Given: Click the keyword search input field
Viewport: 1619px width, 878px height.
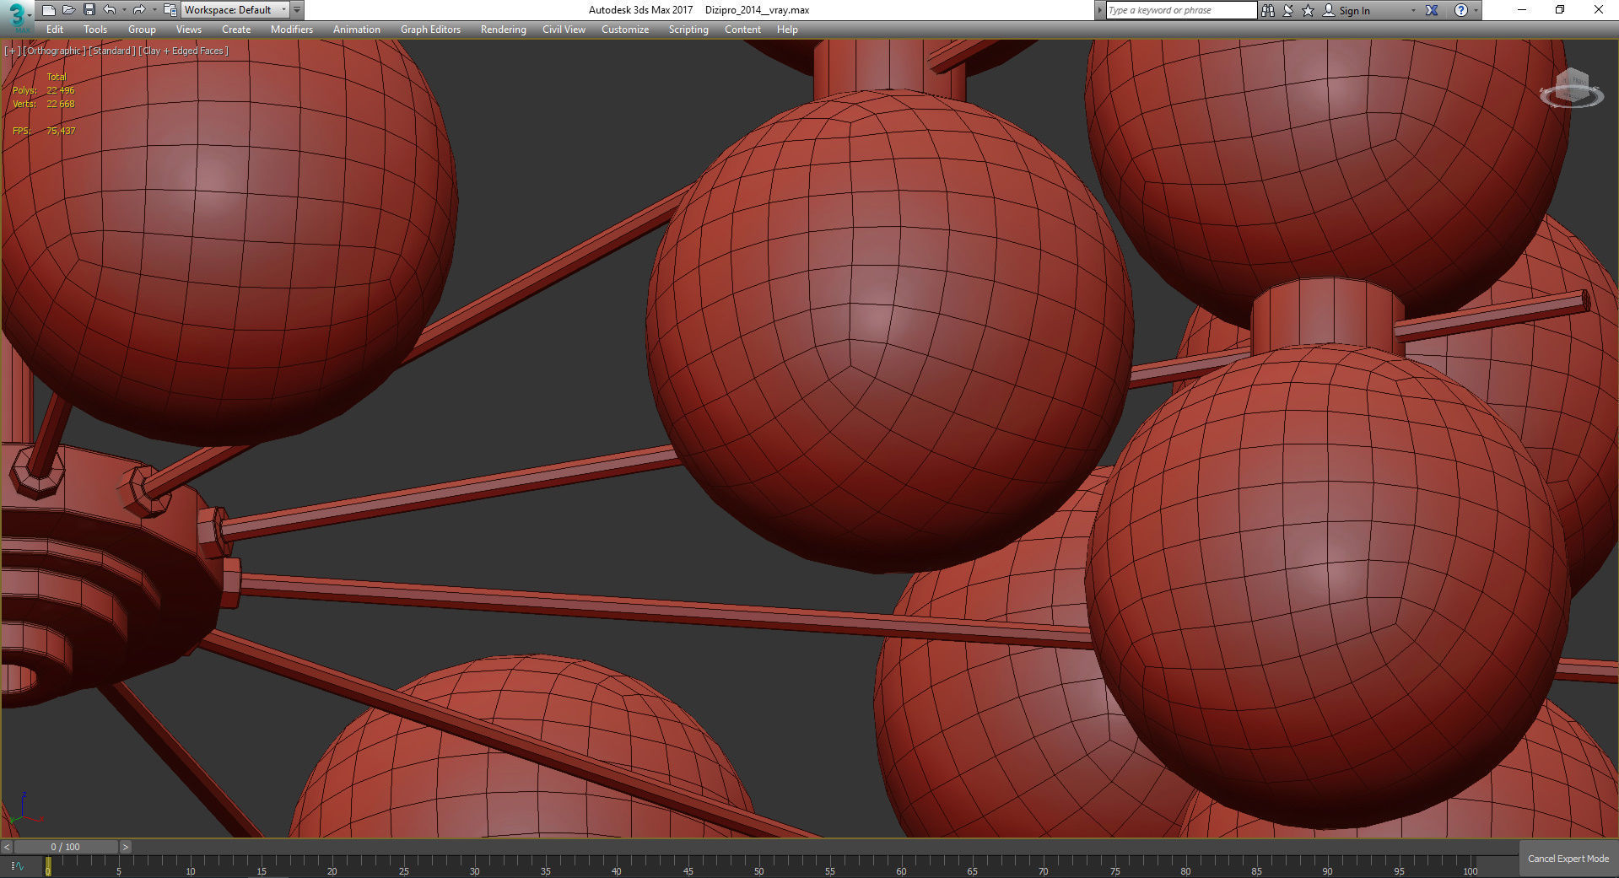Looking at the screenshot, I should [x=1181, y=10].
